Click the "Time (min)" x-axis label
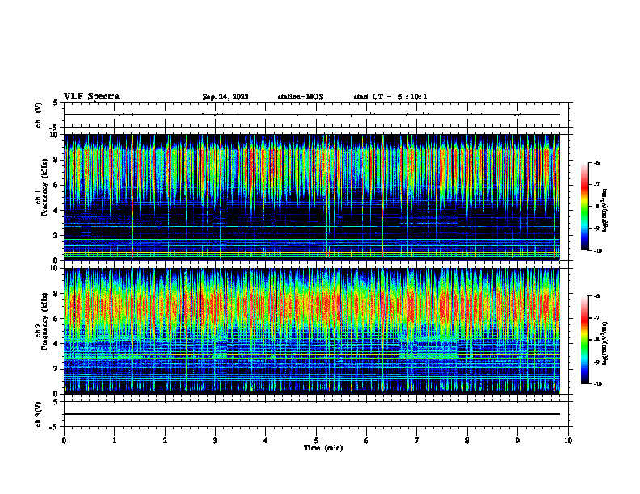This screenshot has height=494, width=640. 323,448
